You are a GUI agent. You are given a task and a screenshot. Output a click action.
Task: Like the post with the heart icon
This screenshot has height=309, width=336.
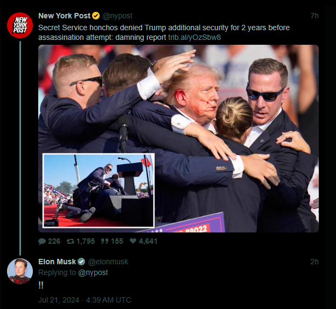point(133,241)
